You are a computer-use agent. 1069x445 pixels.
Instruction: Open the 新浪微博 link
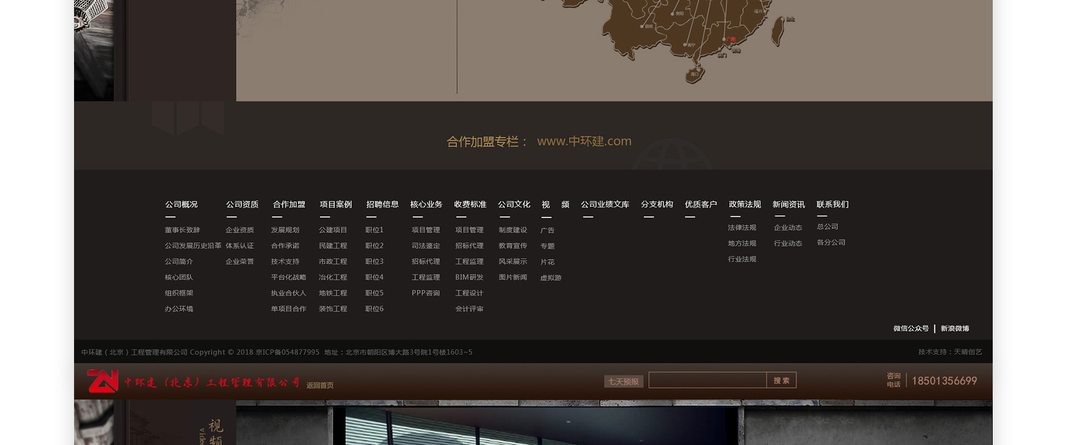[x=955, y=329]
